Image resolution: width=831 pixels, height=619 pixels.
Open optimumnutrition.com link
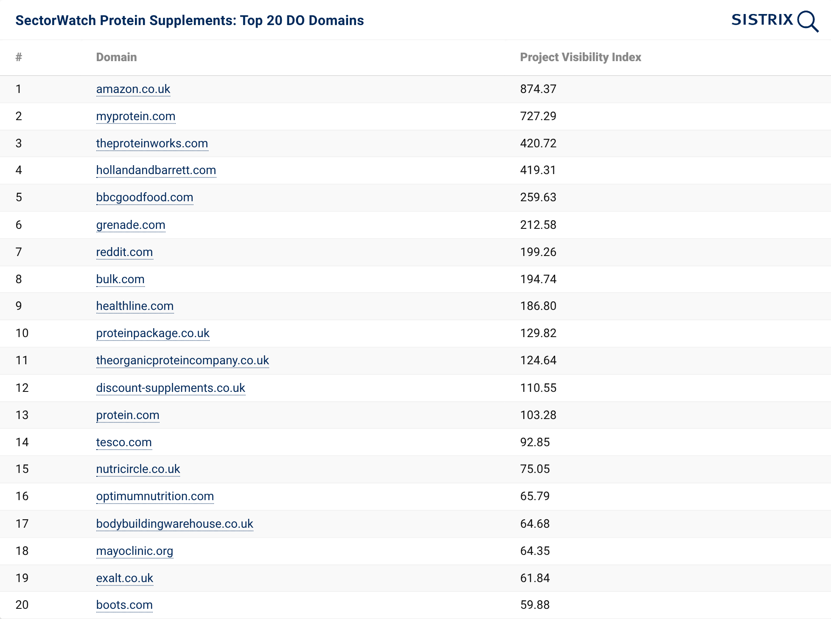[x=155, y=496]
